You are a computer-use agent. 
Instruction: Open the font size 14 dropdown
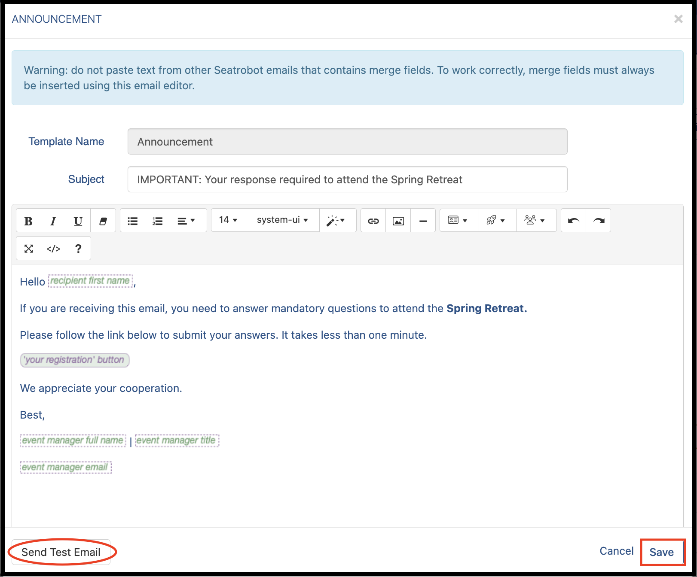229,220
